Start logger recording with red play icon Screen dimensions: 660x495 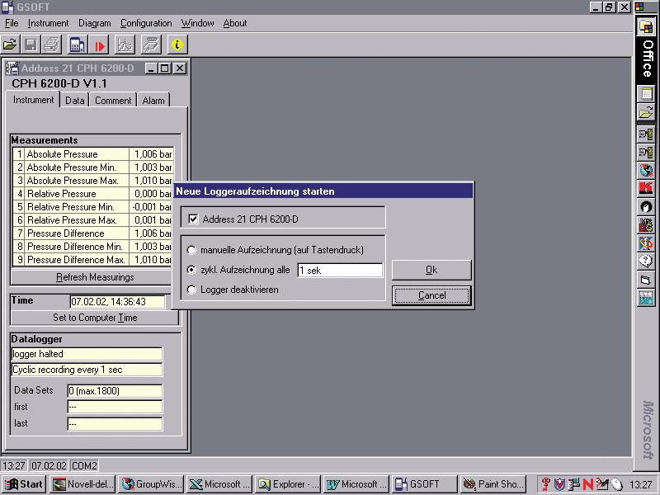click(x=99, y=45)
